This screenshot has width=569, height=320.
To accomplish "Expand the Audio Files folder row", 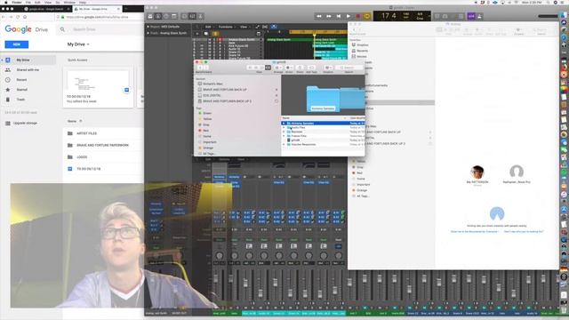I will coord(284,128).
